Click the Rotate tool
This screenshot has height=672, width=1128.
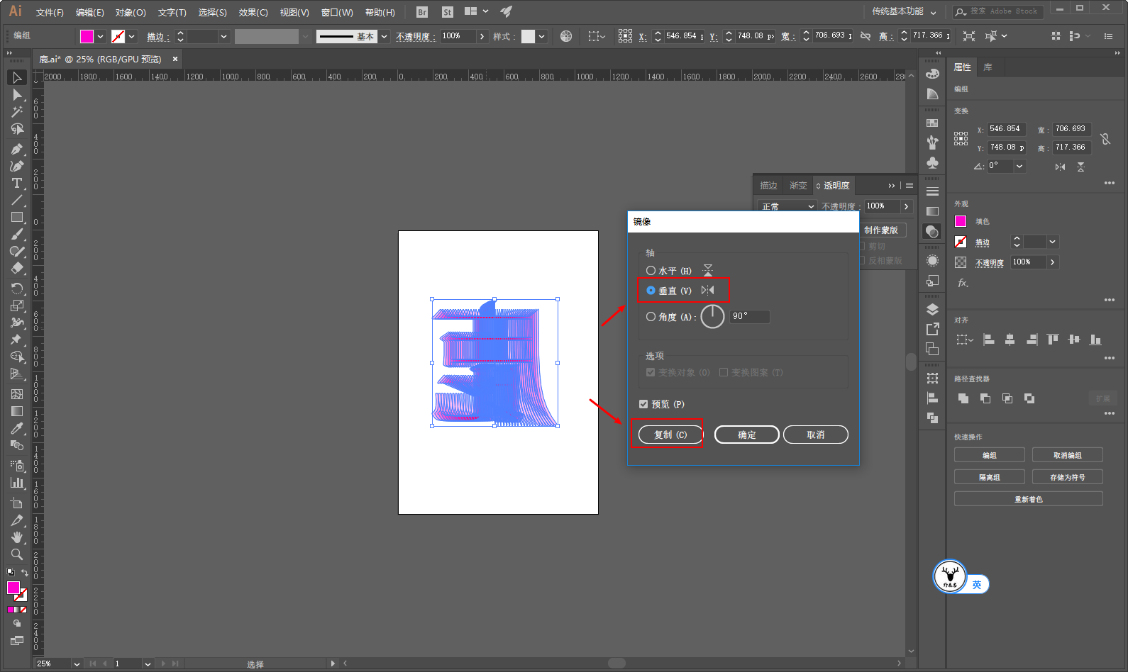click(17, 288)
